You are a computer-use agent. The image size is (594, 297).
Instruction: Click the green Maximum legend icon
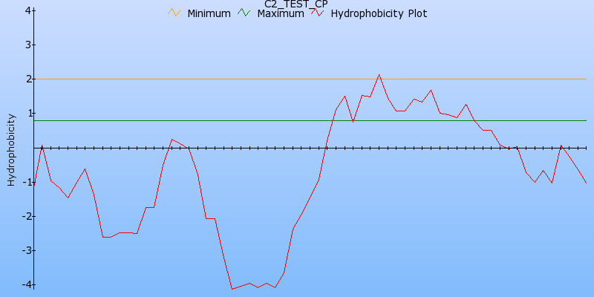244,13
